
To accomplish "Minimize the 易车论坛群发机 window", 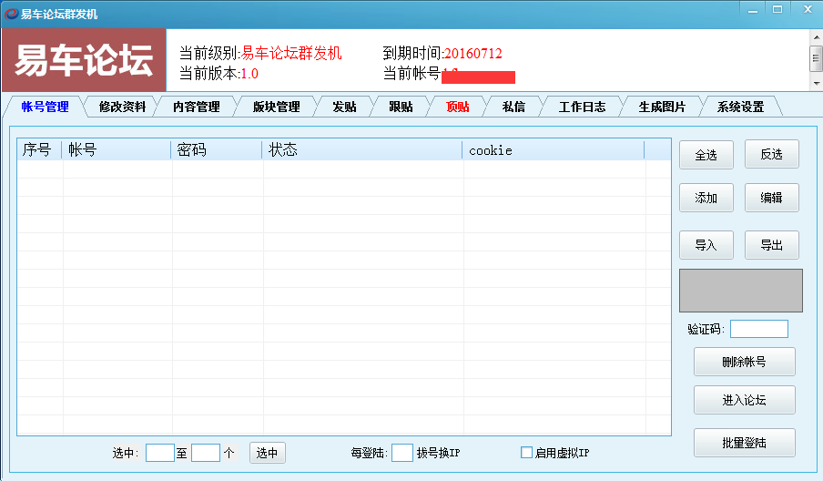I will click(x=753, y=10).
